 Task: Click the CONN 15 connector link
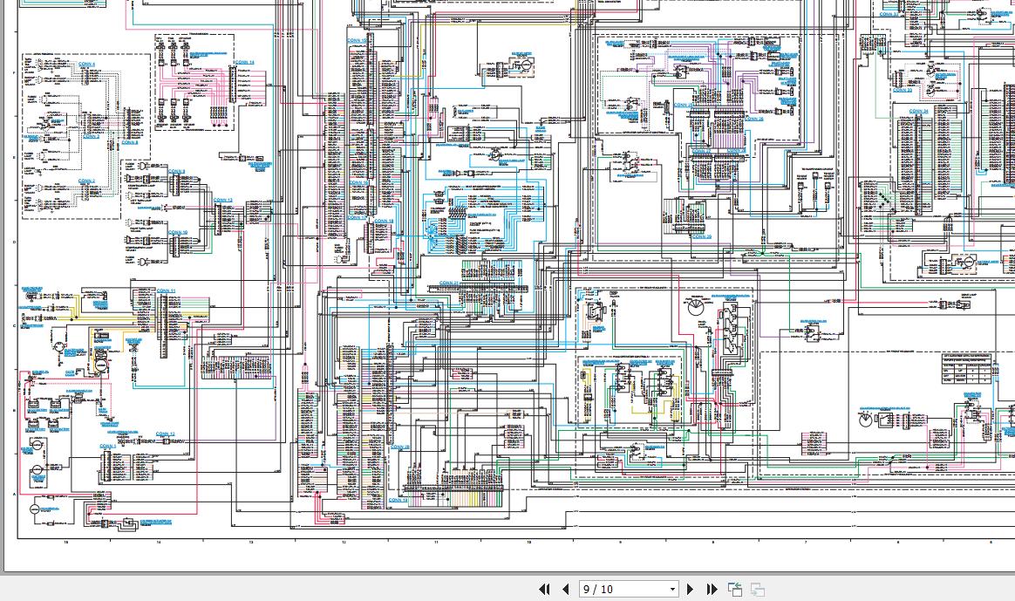point(356,41)
